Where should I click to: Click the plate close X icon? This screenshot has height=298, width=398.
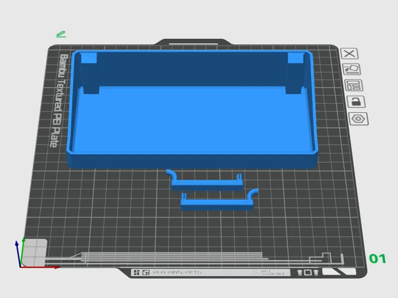tap(349, 54)
